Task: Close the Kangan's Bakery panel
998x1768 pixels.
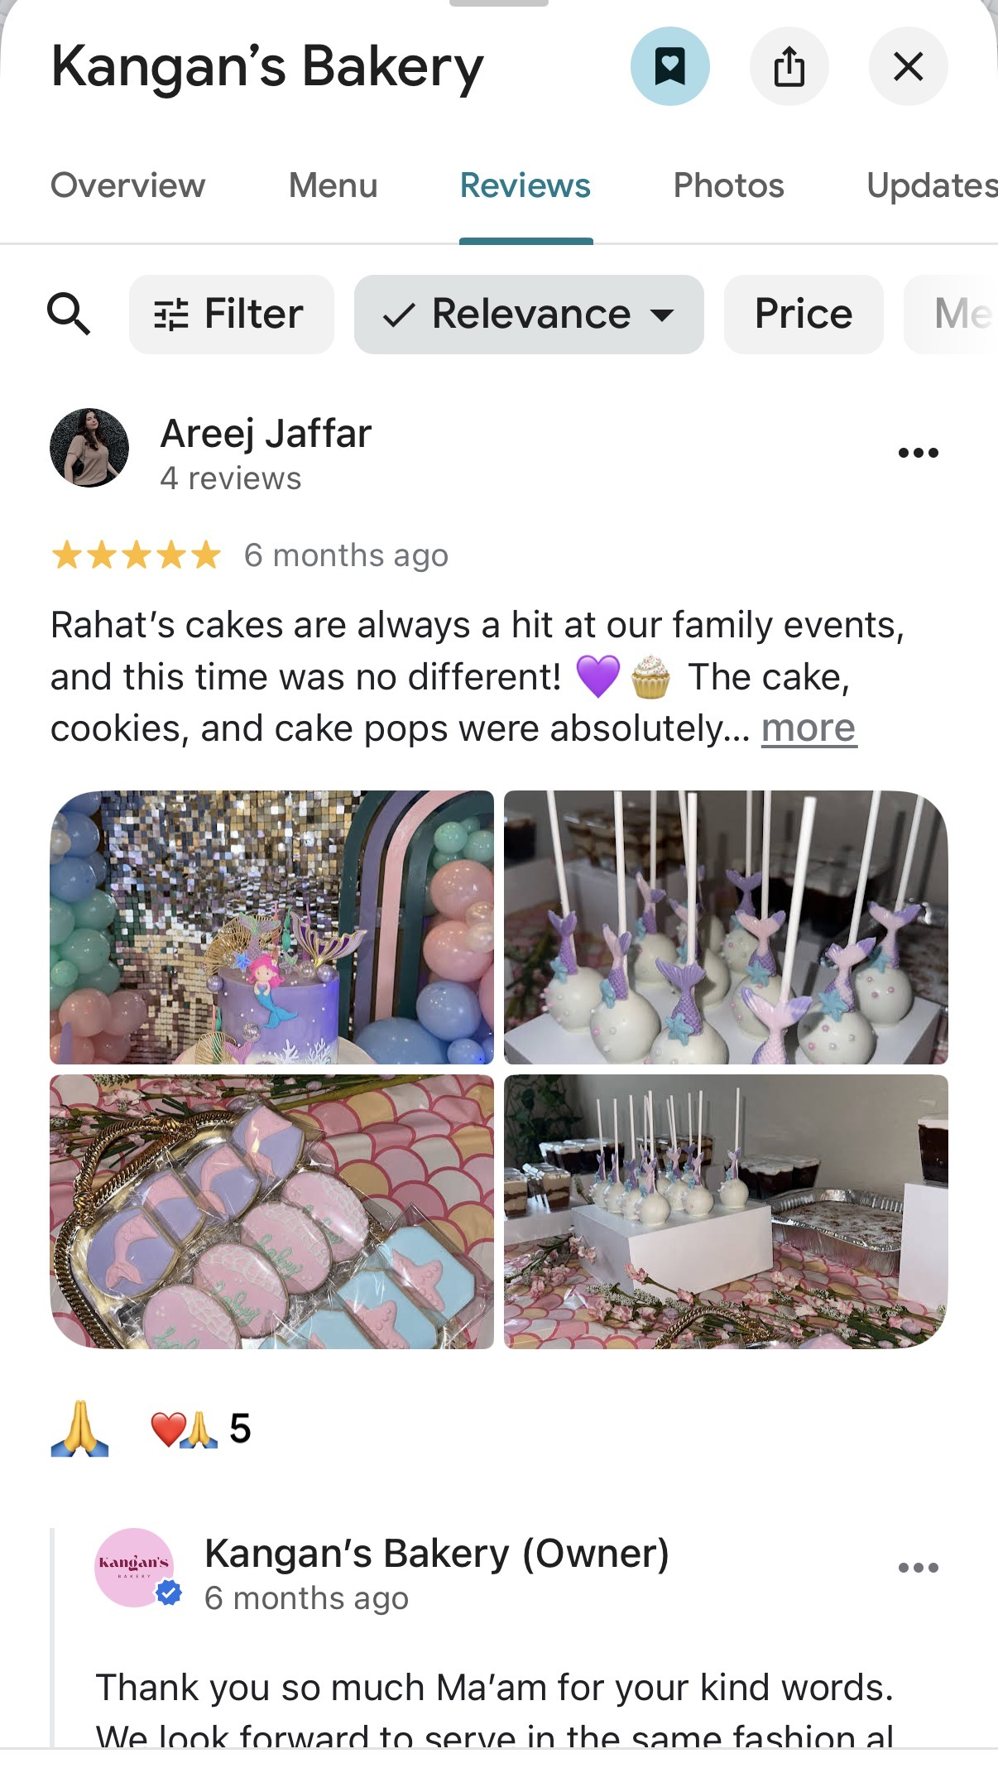Action: [x=908, y=66]
